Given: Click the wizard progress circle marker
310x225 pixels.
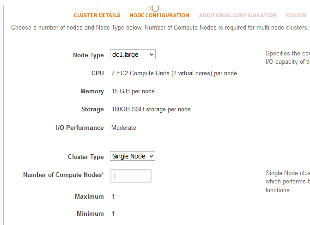Looking at the screenshot, I should click(x=156, y=8).
